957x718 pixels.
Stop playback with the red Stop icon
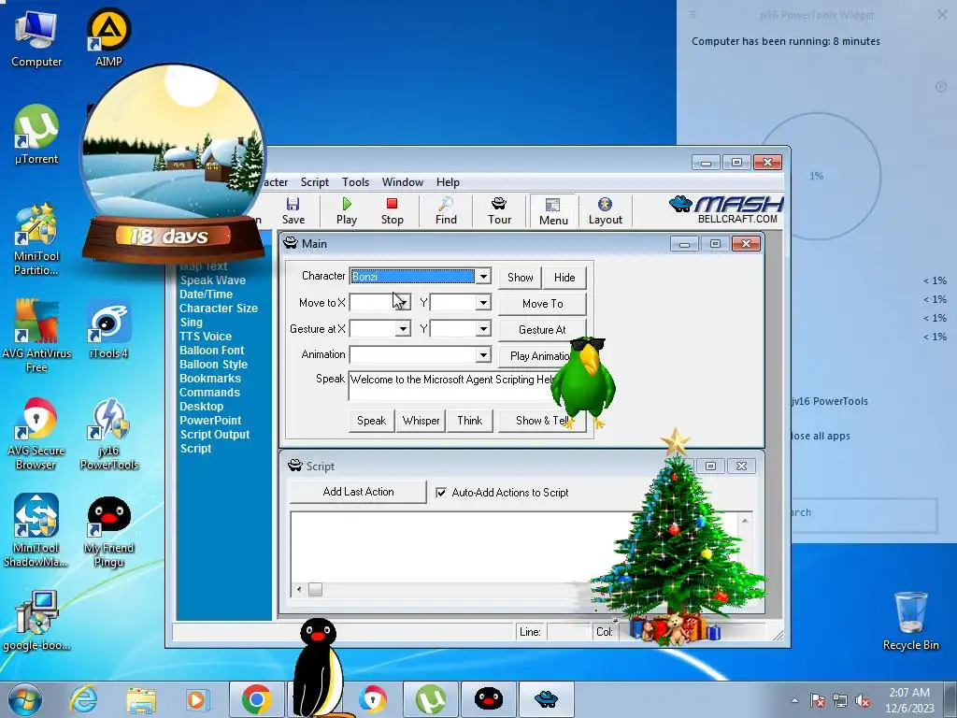pos(392,211)
